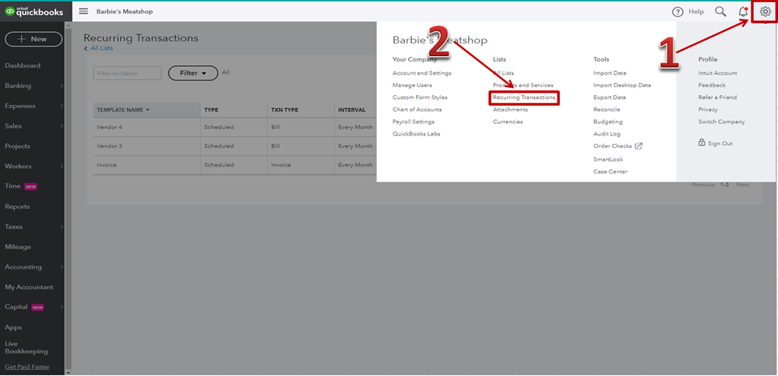Select Import Data under Tools
This screenshot has height=376, width=778.
[610, 73]
